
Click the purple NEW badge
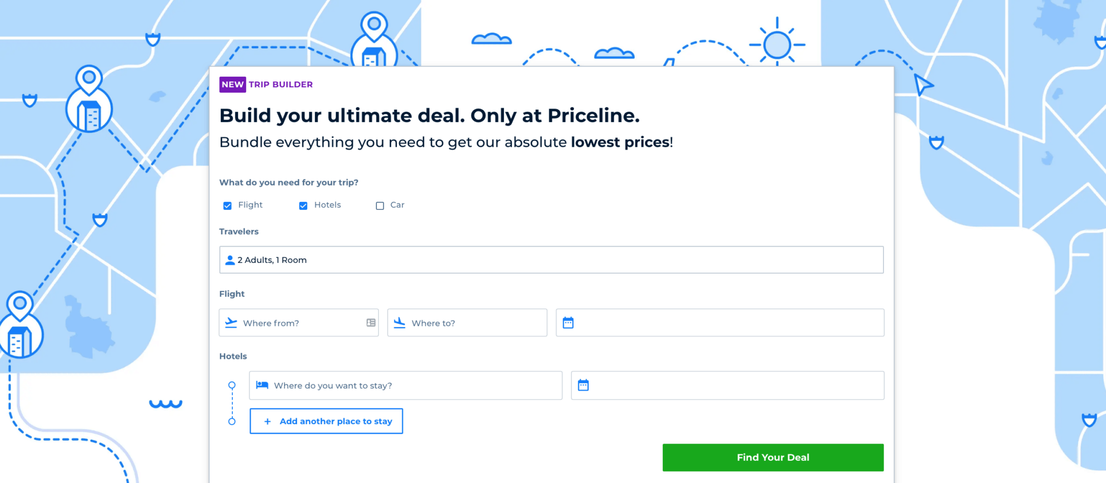click(232, 84)
